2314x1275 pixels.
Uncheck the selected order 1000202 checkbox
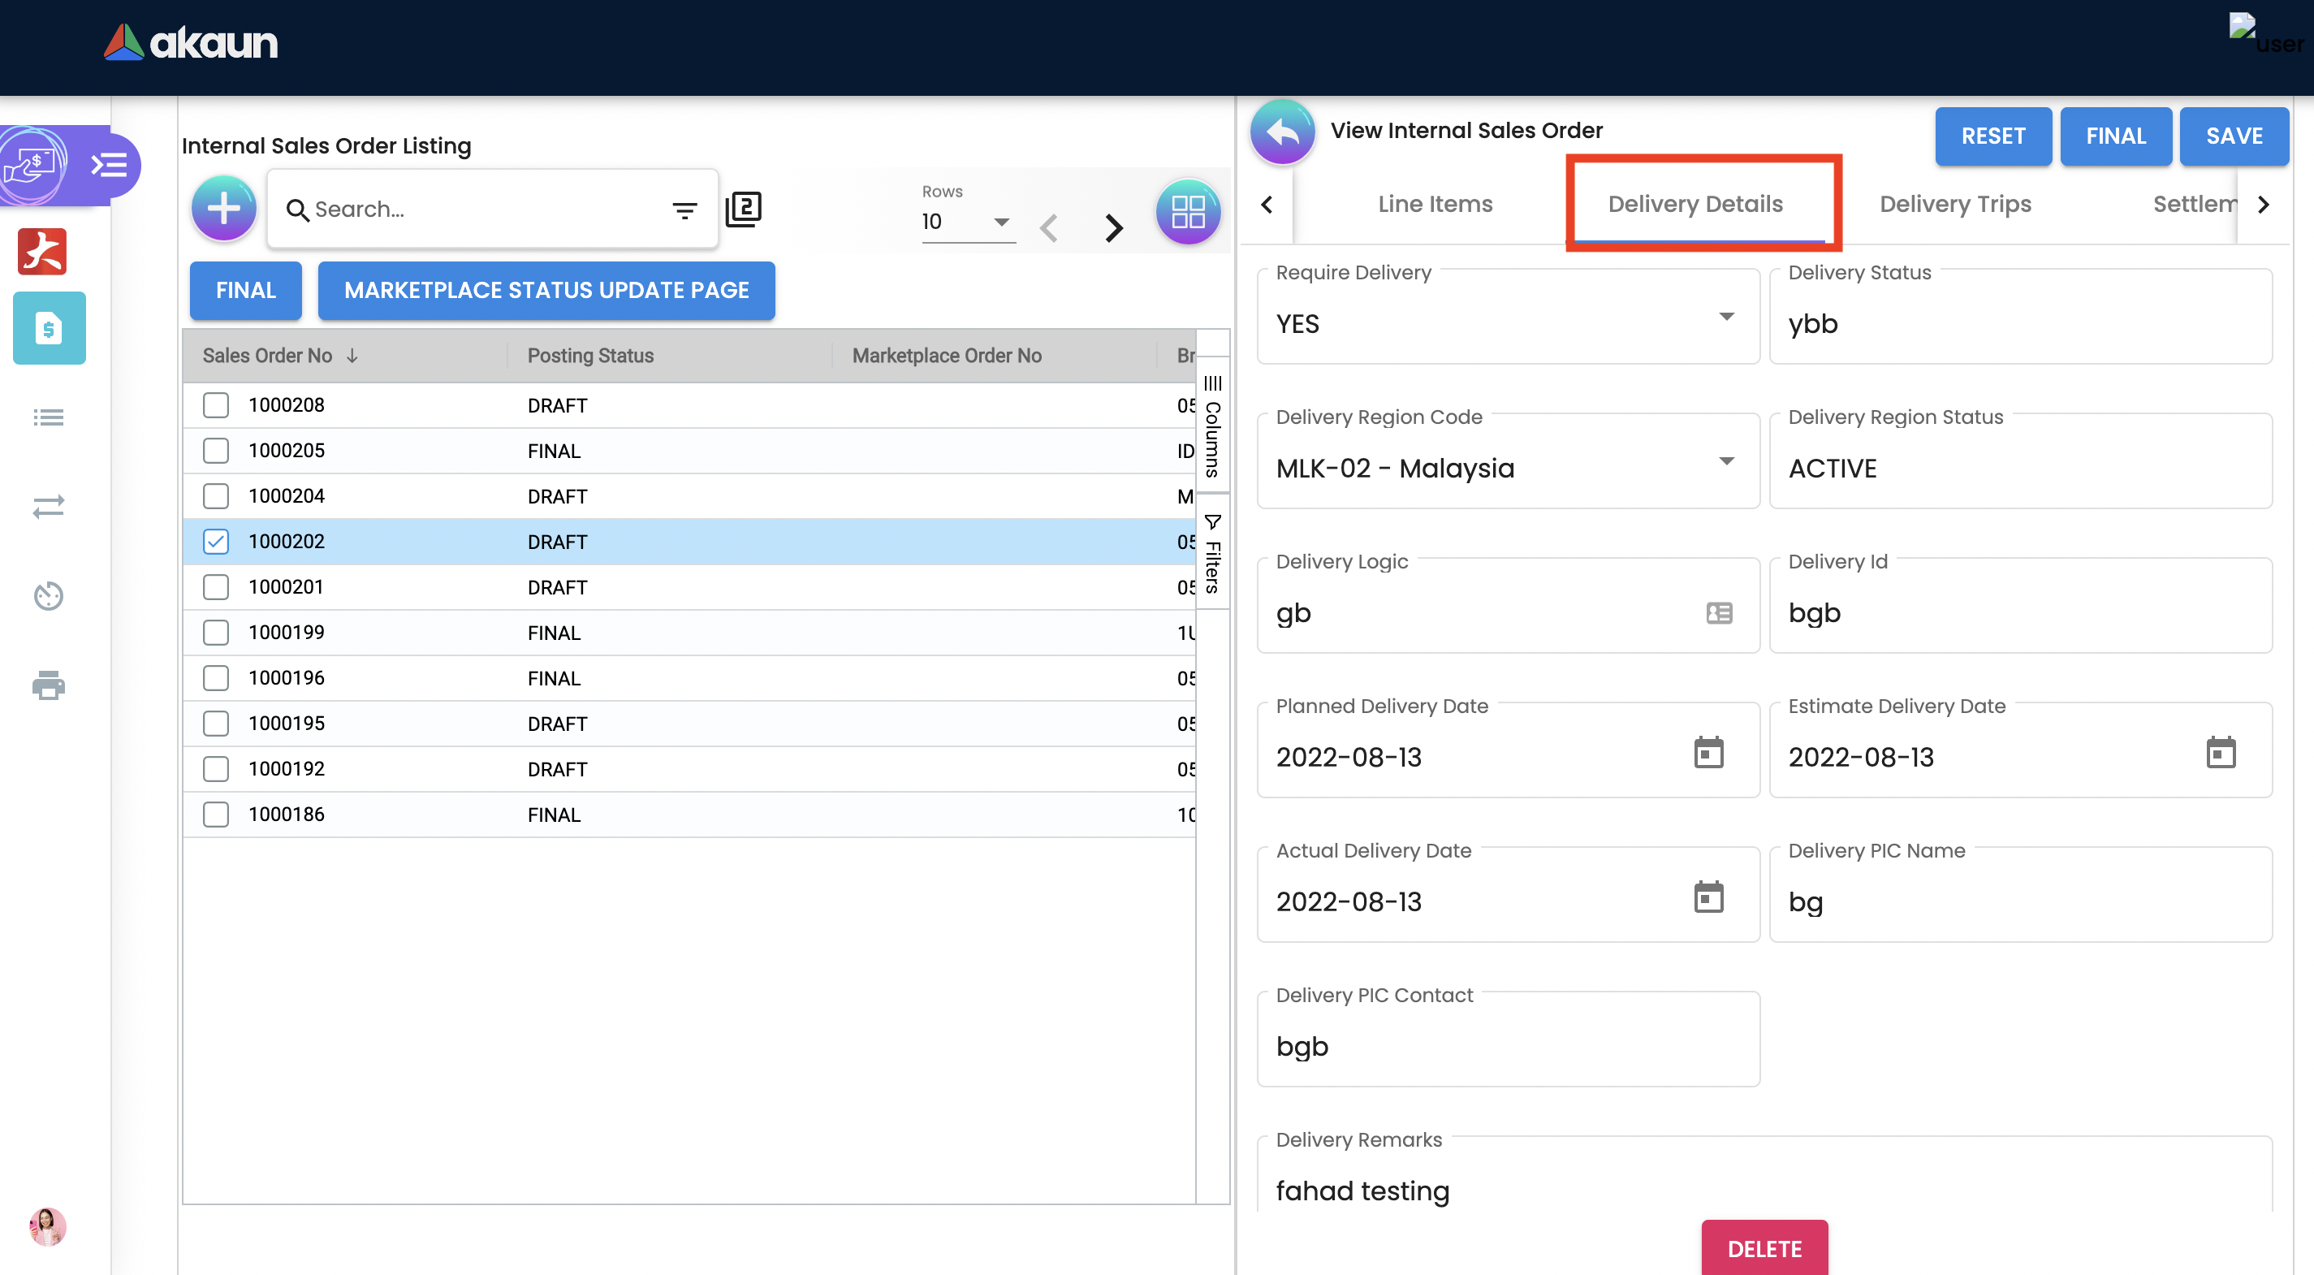216,542
